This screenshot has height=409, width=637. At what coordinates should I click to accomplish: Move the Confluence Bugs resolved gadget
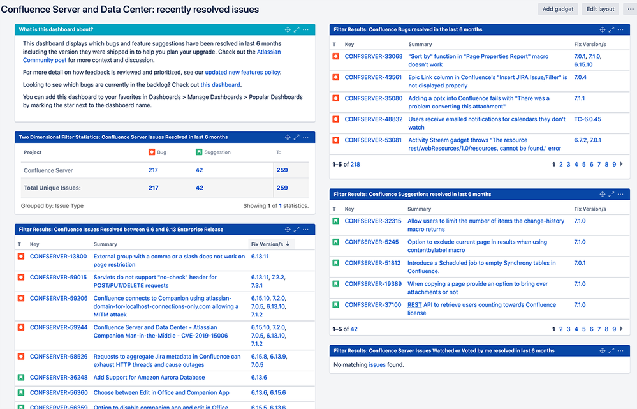[603, 30]
